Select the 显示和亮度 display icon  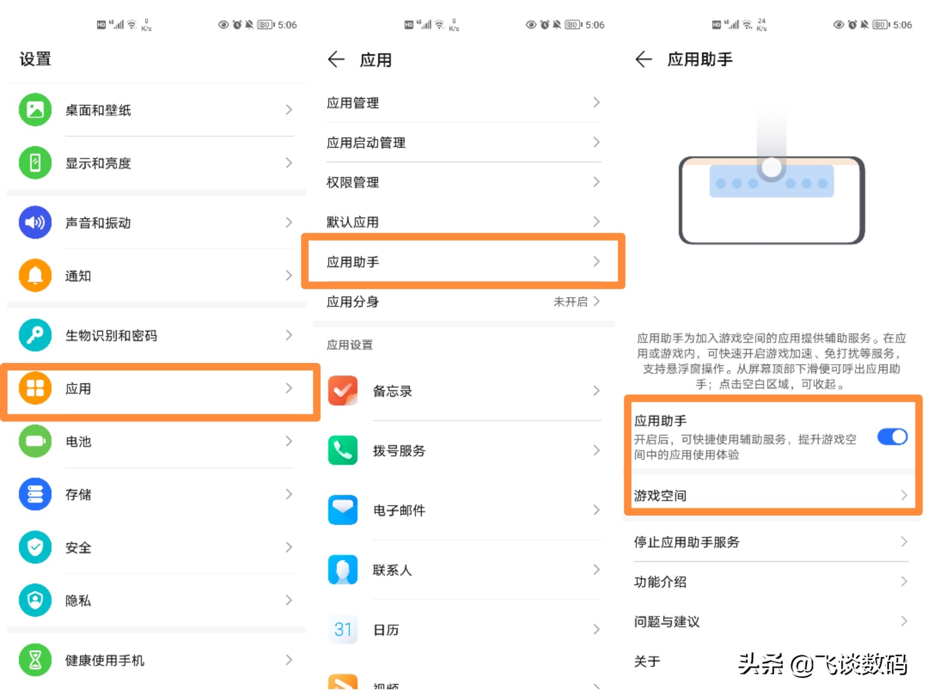click(x=35, y=163)
